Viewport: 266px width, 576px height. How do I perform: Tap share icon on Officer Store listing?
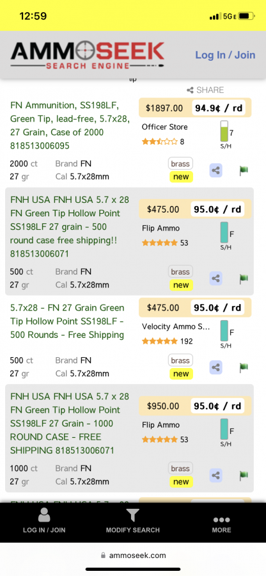coord(216,170)
